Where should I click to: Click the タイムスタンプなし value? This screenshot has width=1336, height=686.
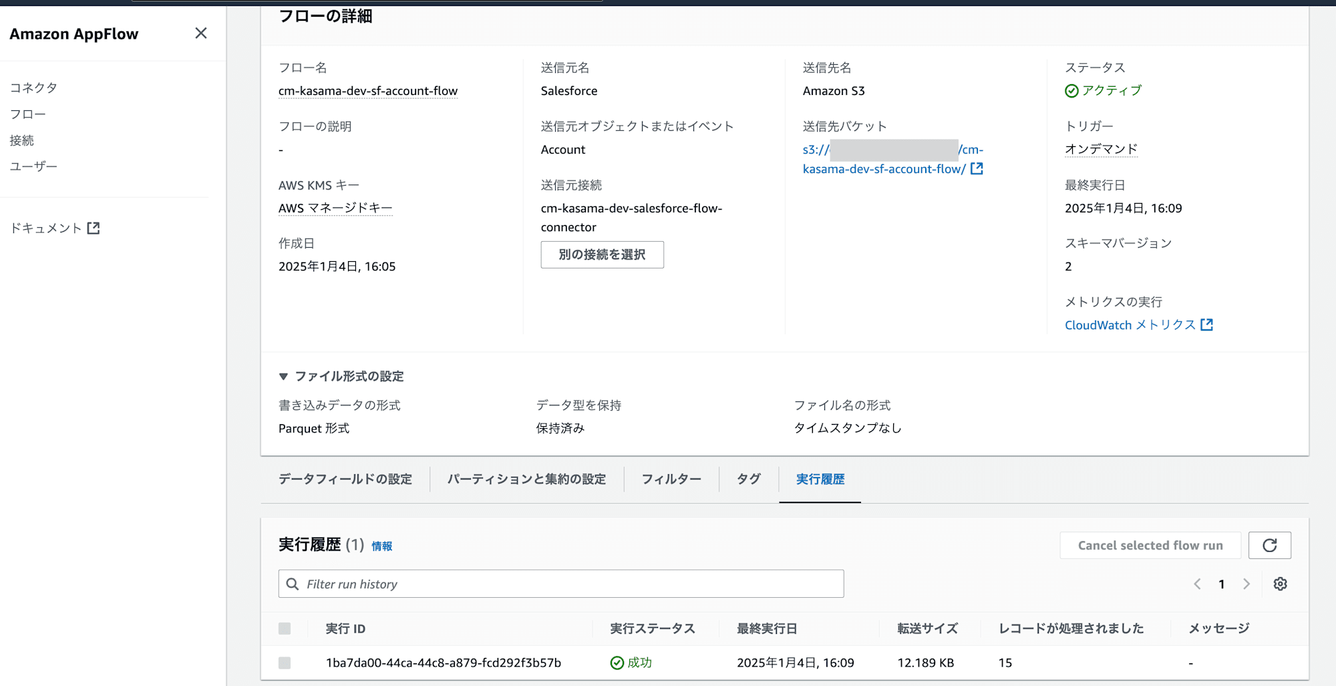pos(848,428)
